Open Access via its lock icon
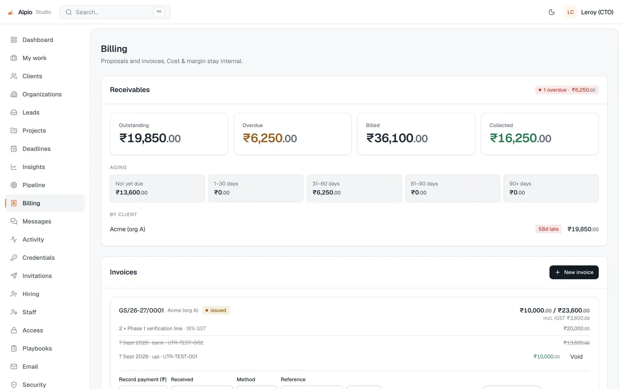Viewport: 623px width, 389px height. [x=14, y=330]
